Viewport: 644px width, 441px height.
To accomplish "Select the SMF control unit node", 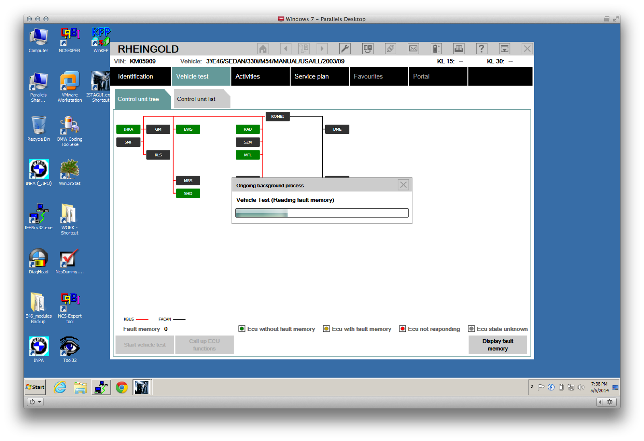I will click(x=128, y=142).
